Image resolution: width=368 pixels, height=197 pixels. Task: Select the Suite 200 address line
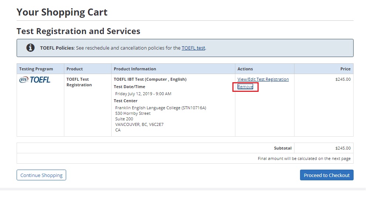(124, 119)
